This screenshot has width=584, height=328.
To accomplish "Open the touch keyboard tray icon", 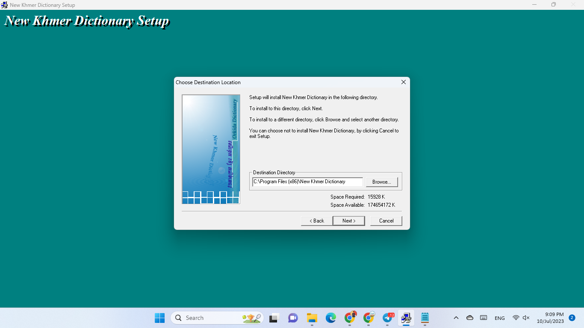I will point(484,318).
